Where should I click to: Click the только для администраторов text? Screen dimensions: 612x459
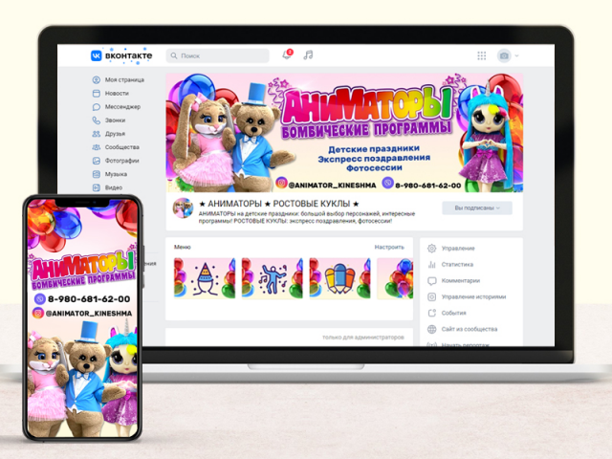tap(363, 338)
